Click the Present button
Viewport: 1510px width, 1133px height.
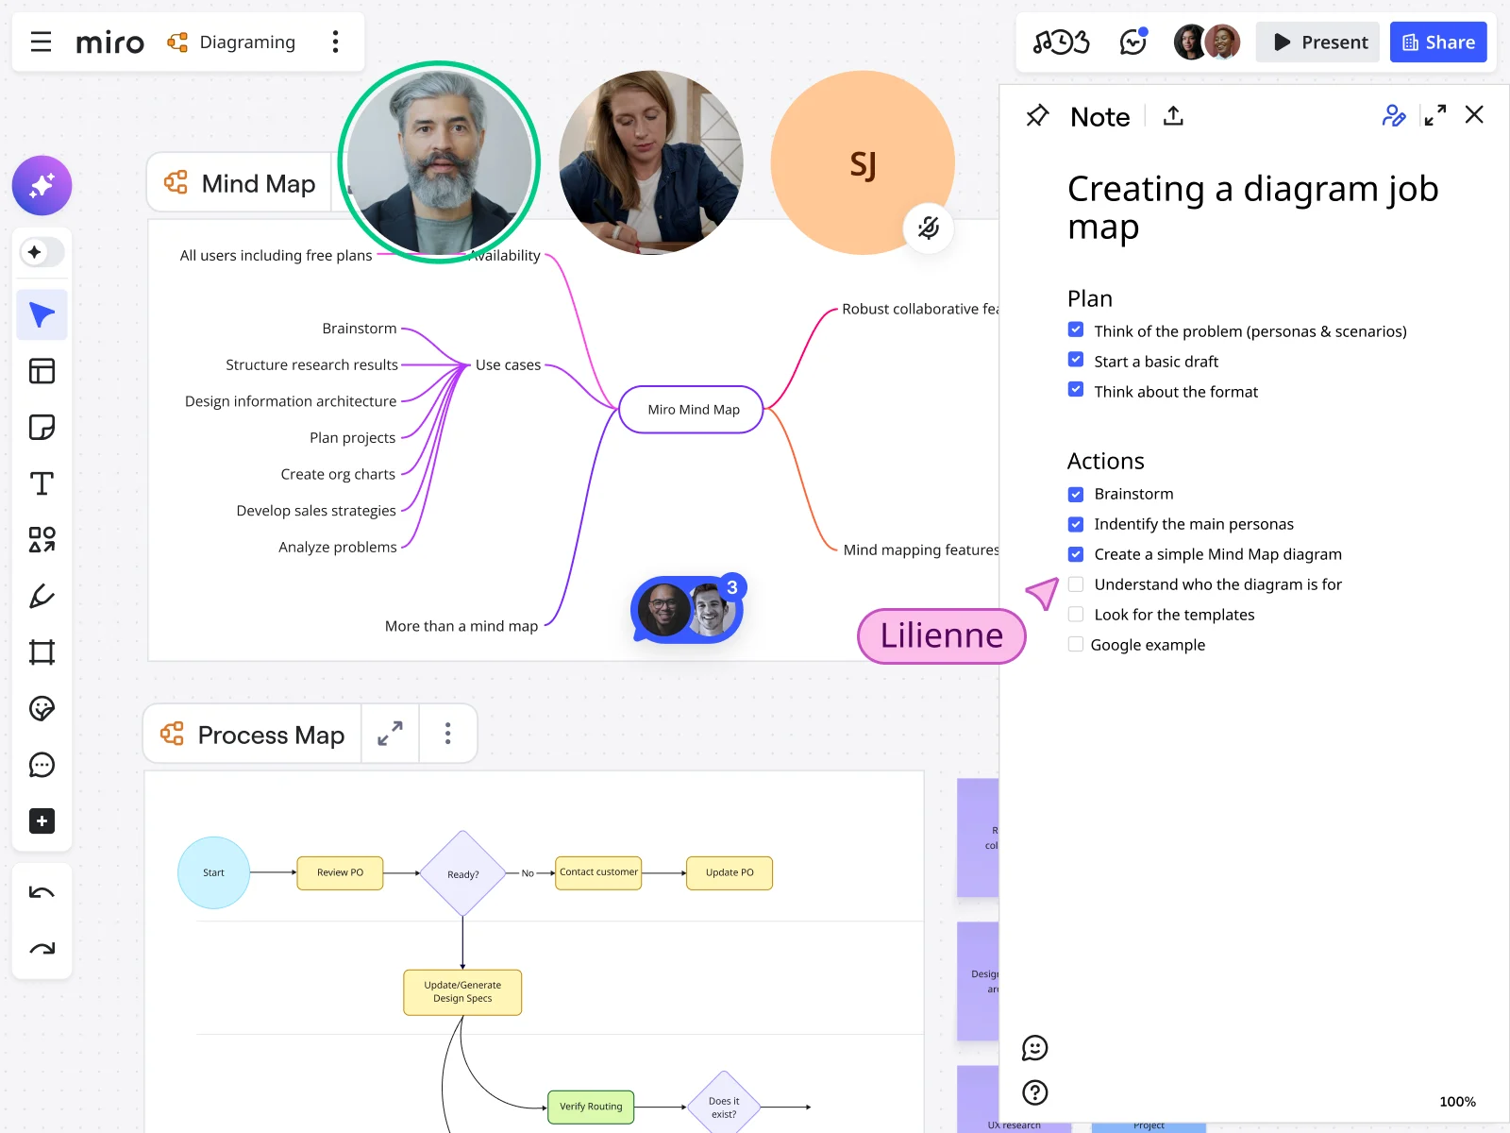(1317, 42)
